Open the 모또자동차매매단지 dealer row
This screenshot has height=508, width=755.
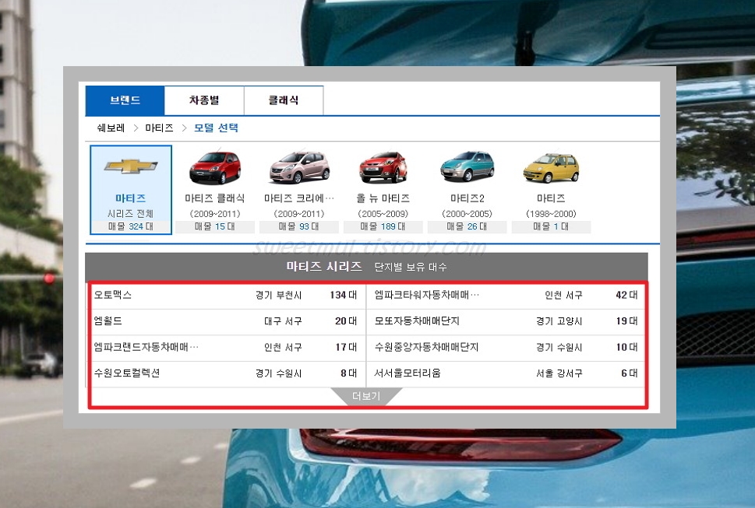pos(506,321)
